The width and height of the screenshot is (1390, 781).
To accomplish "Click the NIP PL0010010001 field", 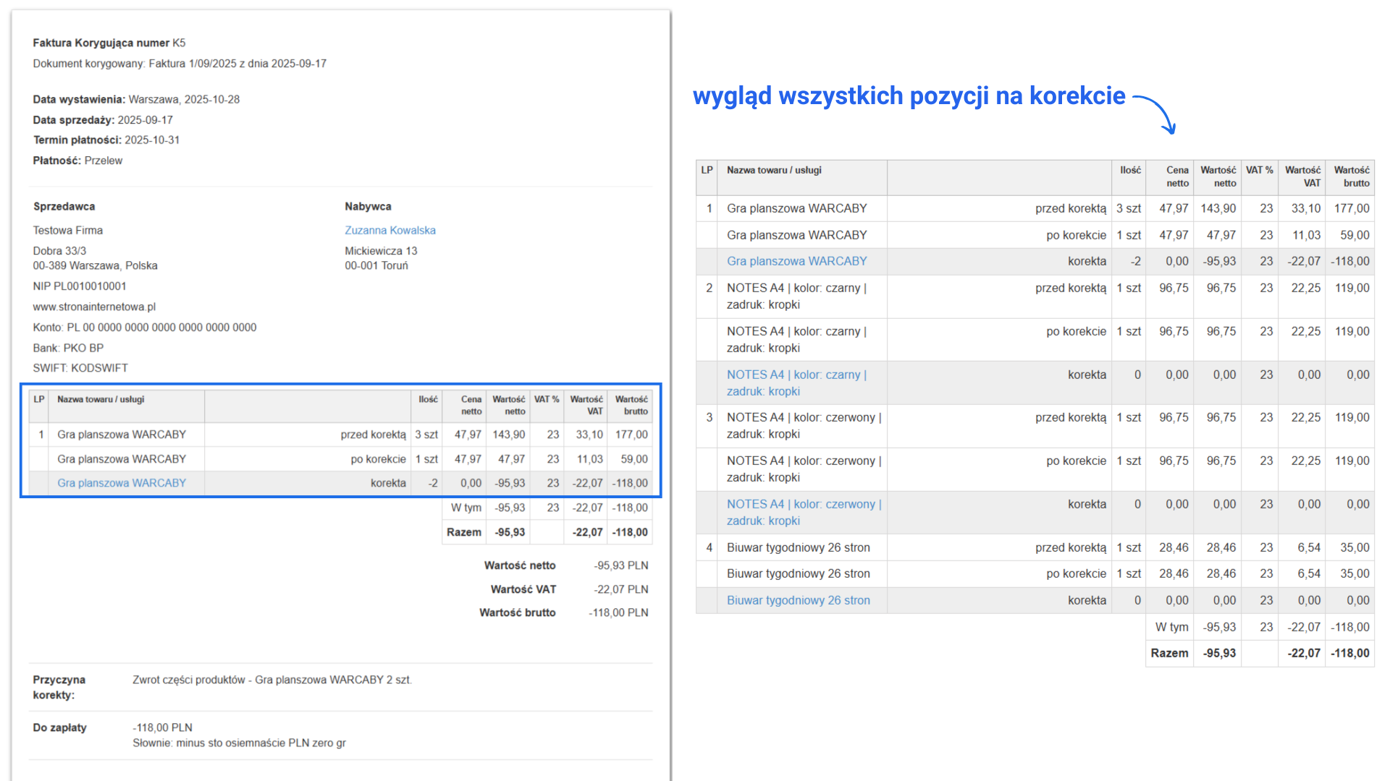I will (x=80, y=286).
